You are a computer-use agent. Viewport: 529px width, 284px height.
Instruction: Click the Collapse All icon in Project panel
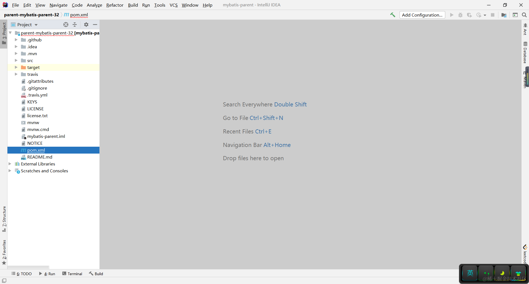pyautogui.click(x=75, y=25)
